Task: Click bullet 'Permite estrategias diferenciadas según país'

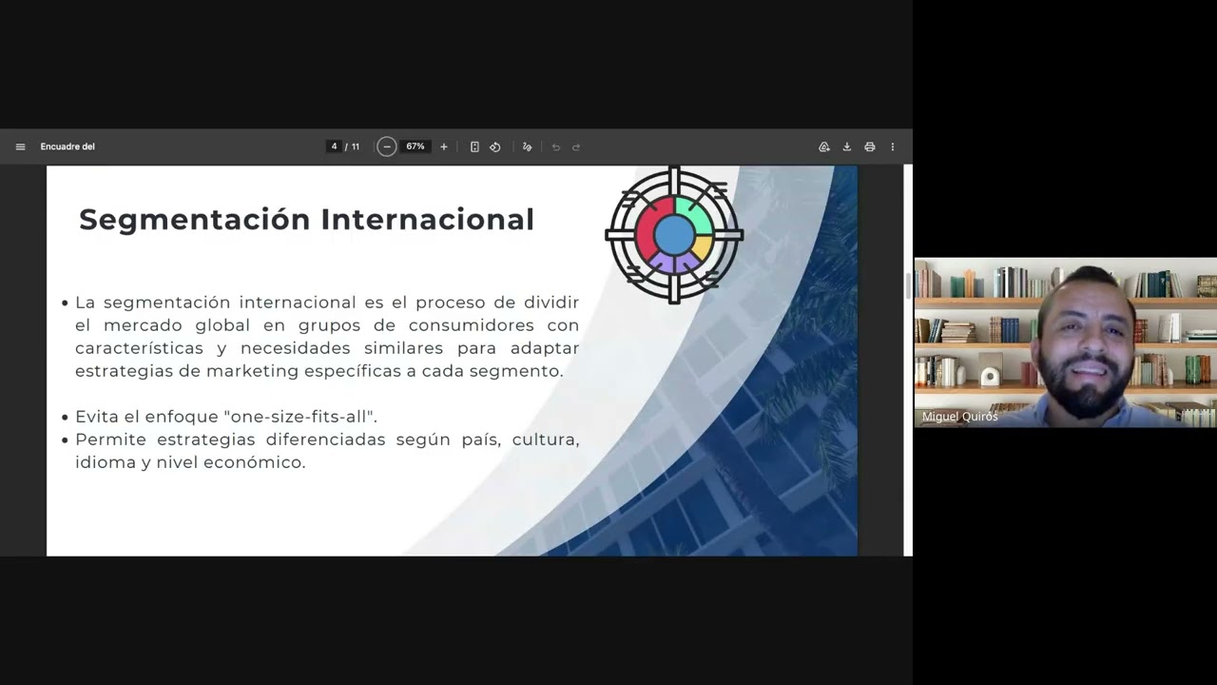Action: (327, 451)
